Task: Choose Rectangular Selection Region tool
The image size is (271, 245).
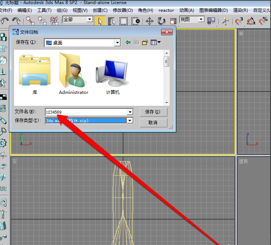Action: [123, 21]
